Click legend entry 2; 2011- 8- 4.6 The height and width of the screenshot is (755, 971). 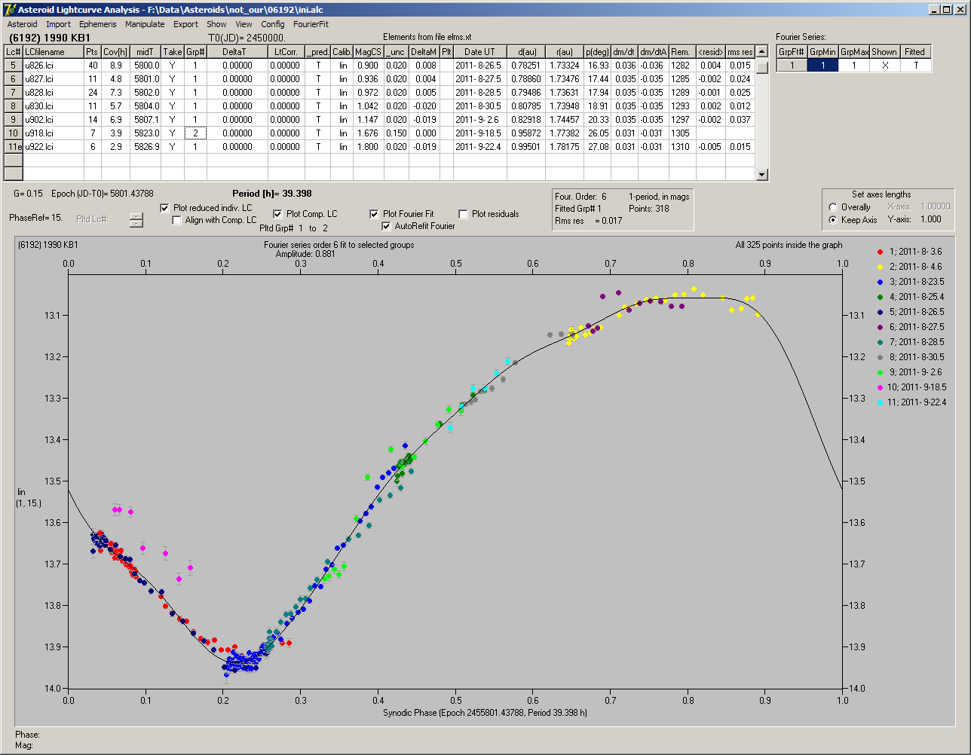point(910,267)
